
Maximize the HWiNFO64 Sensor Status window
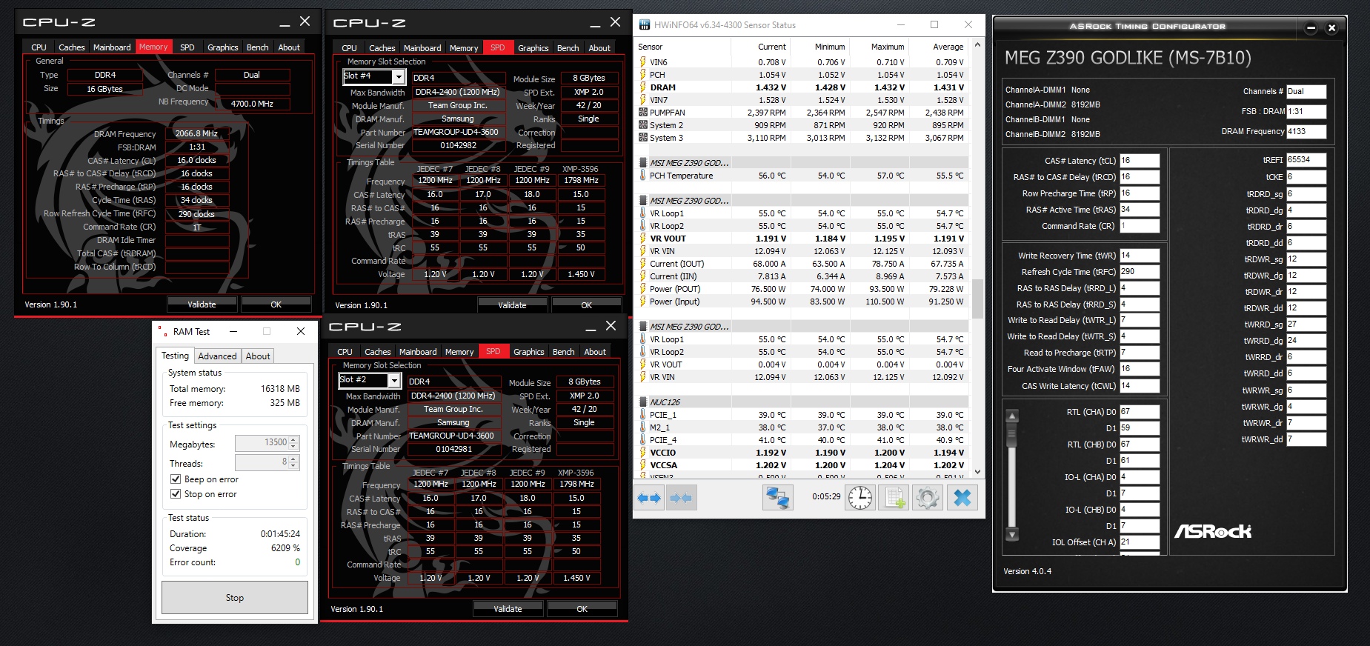(934, 24)
